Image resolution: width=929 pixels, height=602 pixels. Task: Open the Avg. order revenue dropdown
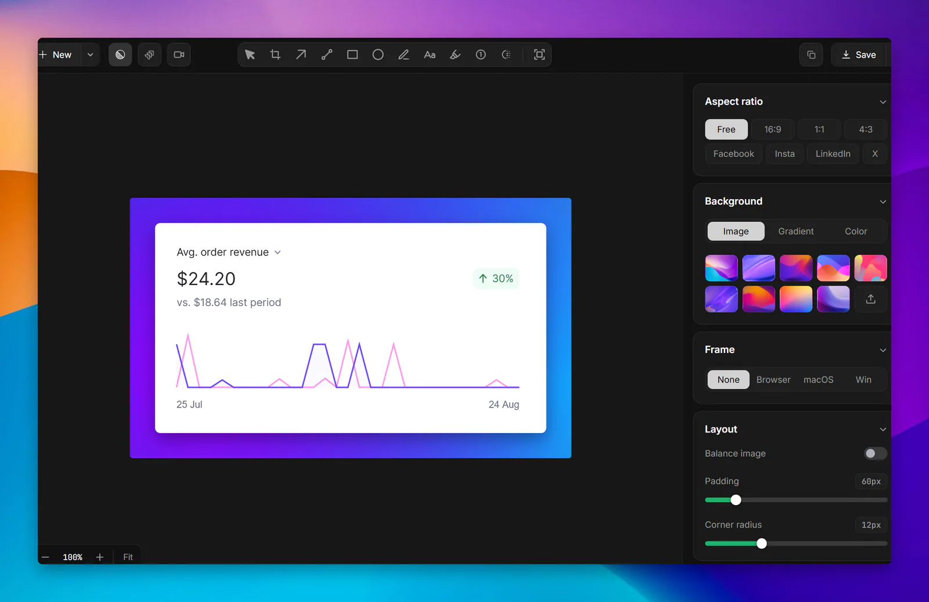click(x=278, y=253)
